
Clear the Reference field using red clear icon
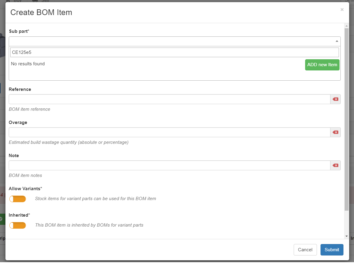click(335, 99)
